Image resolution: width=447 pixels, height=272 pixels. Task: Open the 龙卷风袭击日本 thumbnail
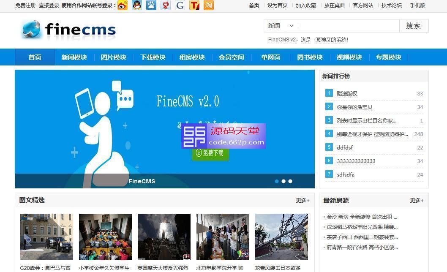pos(282,237)
